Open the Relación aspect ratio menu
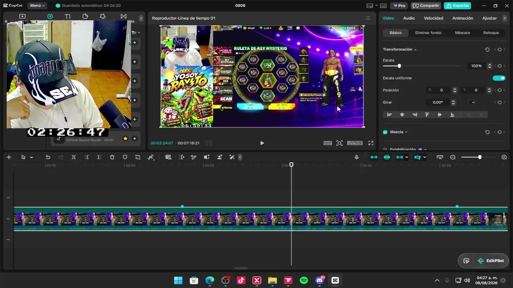 355,143
